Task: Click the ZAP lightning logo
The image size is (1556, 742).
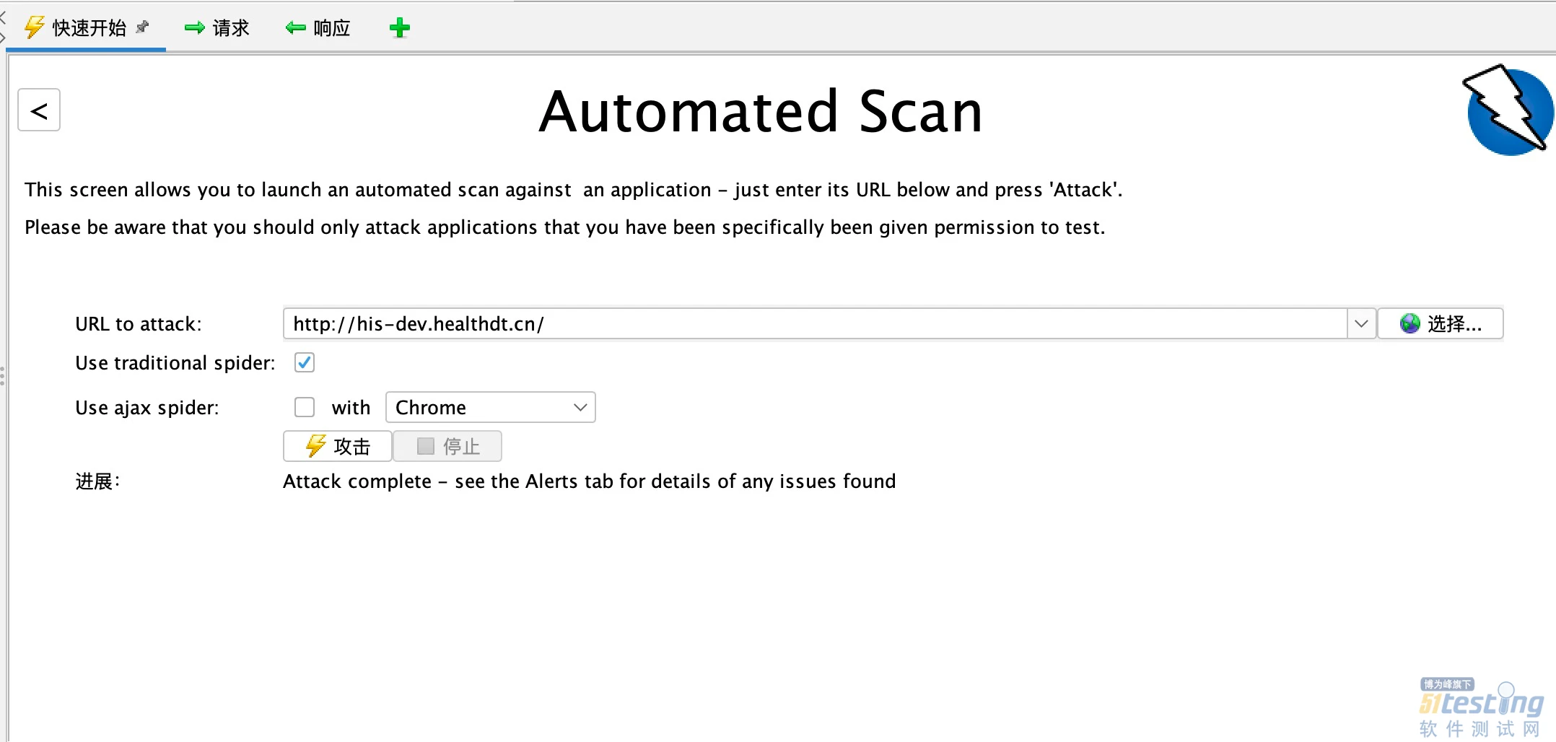Action: click(1508, 110)
